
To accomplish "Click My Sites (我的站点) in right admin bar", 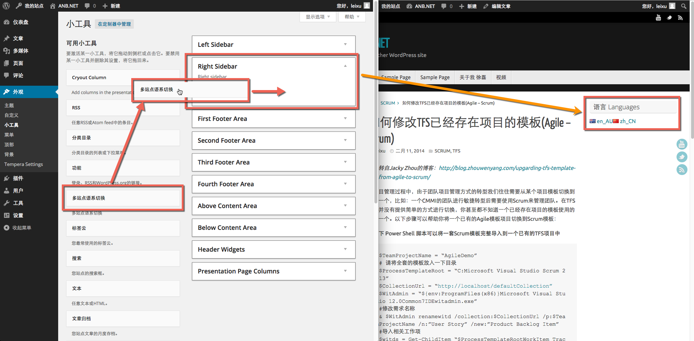I will click(x=390, y=6).
